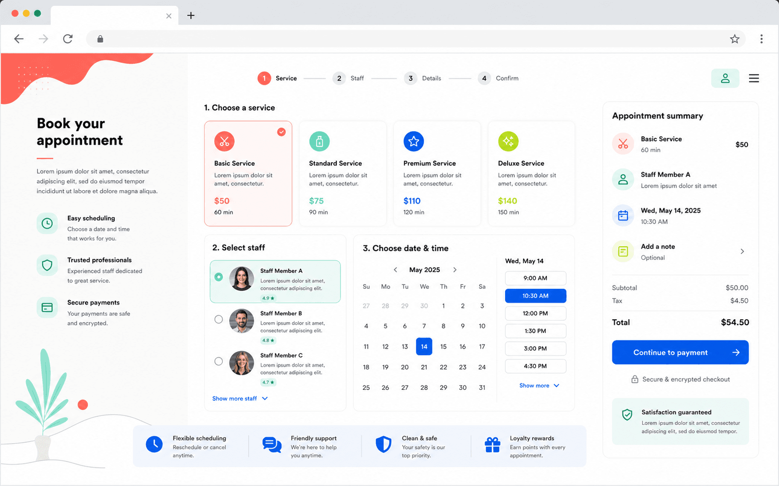Open the user profile icon button
The image size is (779, 486).
coord(725,78)
